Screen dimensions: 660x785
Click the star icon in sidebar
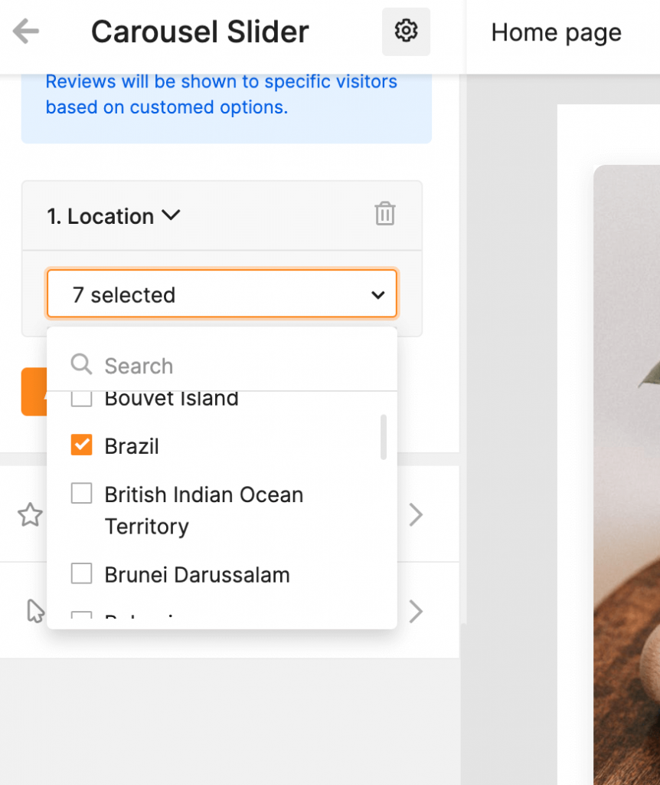[30, 514]
